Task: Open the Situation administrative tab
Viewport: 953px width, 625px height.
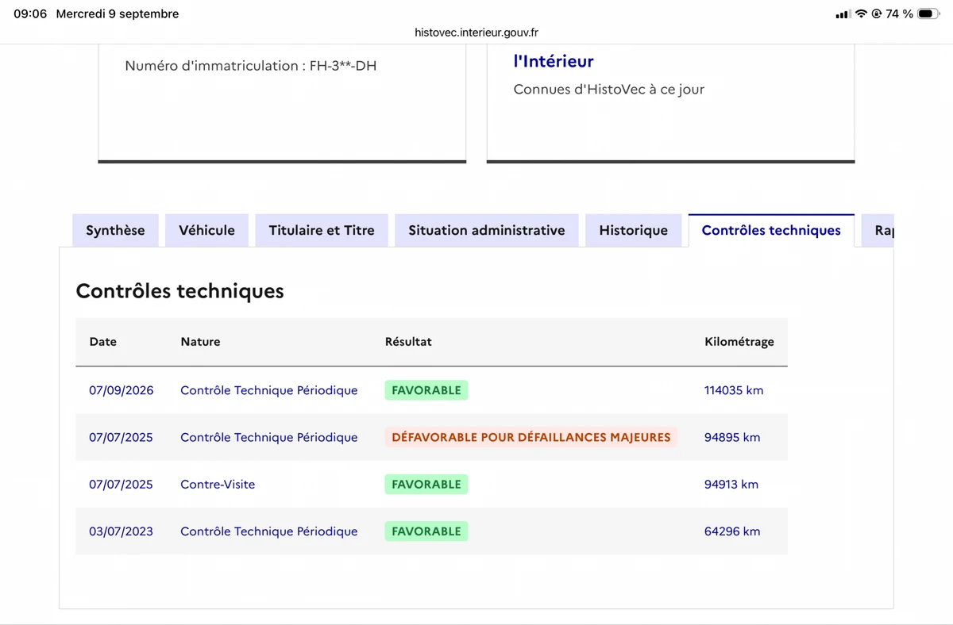Action: click(x=487, y=230)
